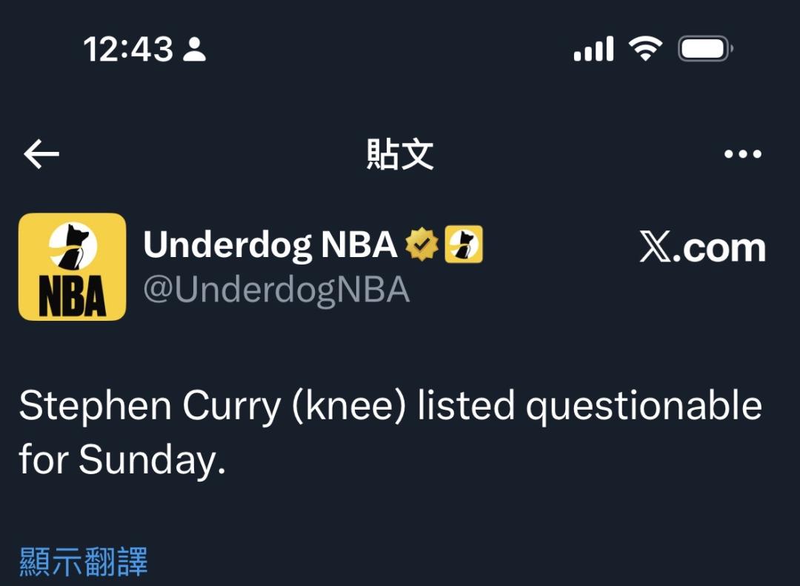Tap the Underdog affiliate badge beside the checkmark

(x=464, y=245)
